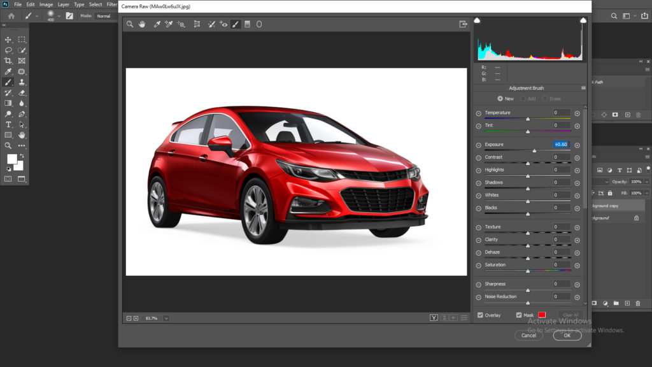Pick the Crop tool
This screenshot has height=367, width=652.
(x=8, y=61)
